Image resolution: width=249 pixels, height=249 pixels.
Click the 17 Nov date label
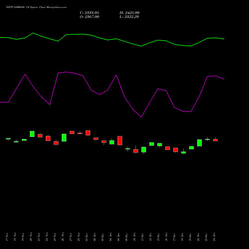tap(7, 237)
